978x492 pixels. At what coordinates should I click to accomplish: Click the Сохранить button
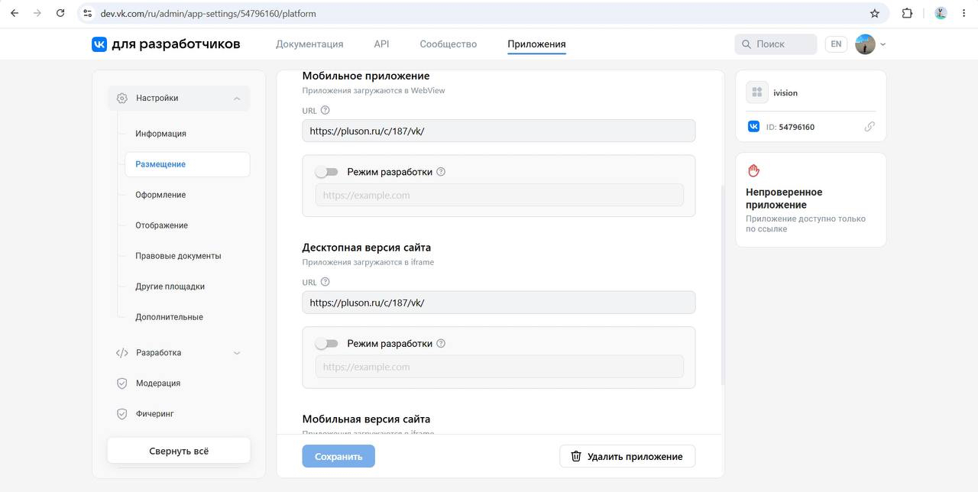point(338,456)
